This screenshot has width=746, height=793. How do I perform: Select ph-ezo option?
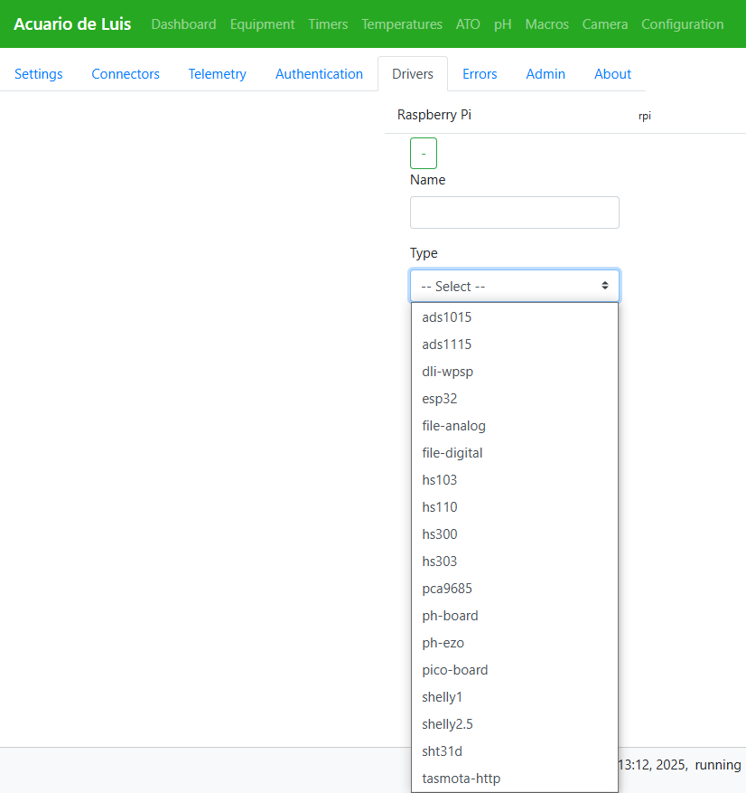[x=514, y=643]
